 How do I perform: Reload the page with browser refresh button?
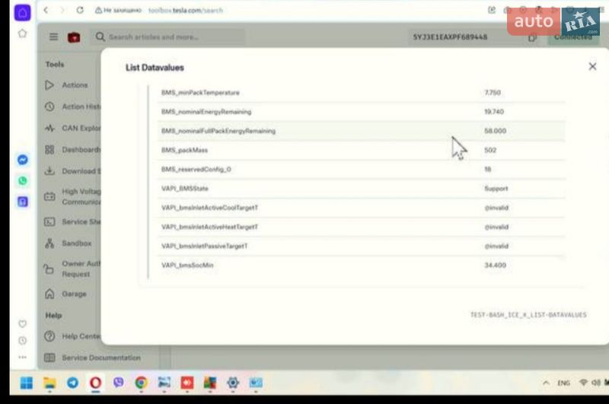coord(80,11)
